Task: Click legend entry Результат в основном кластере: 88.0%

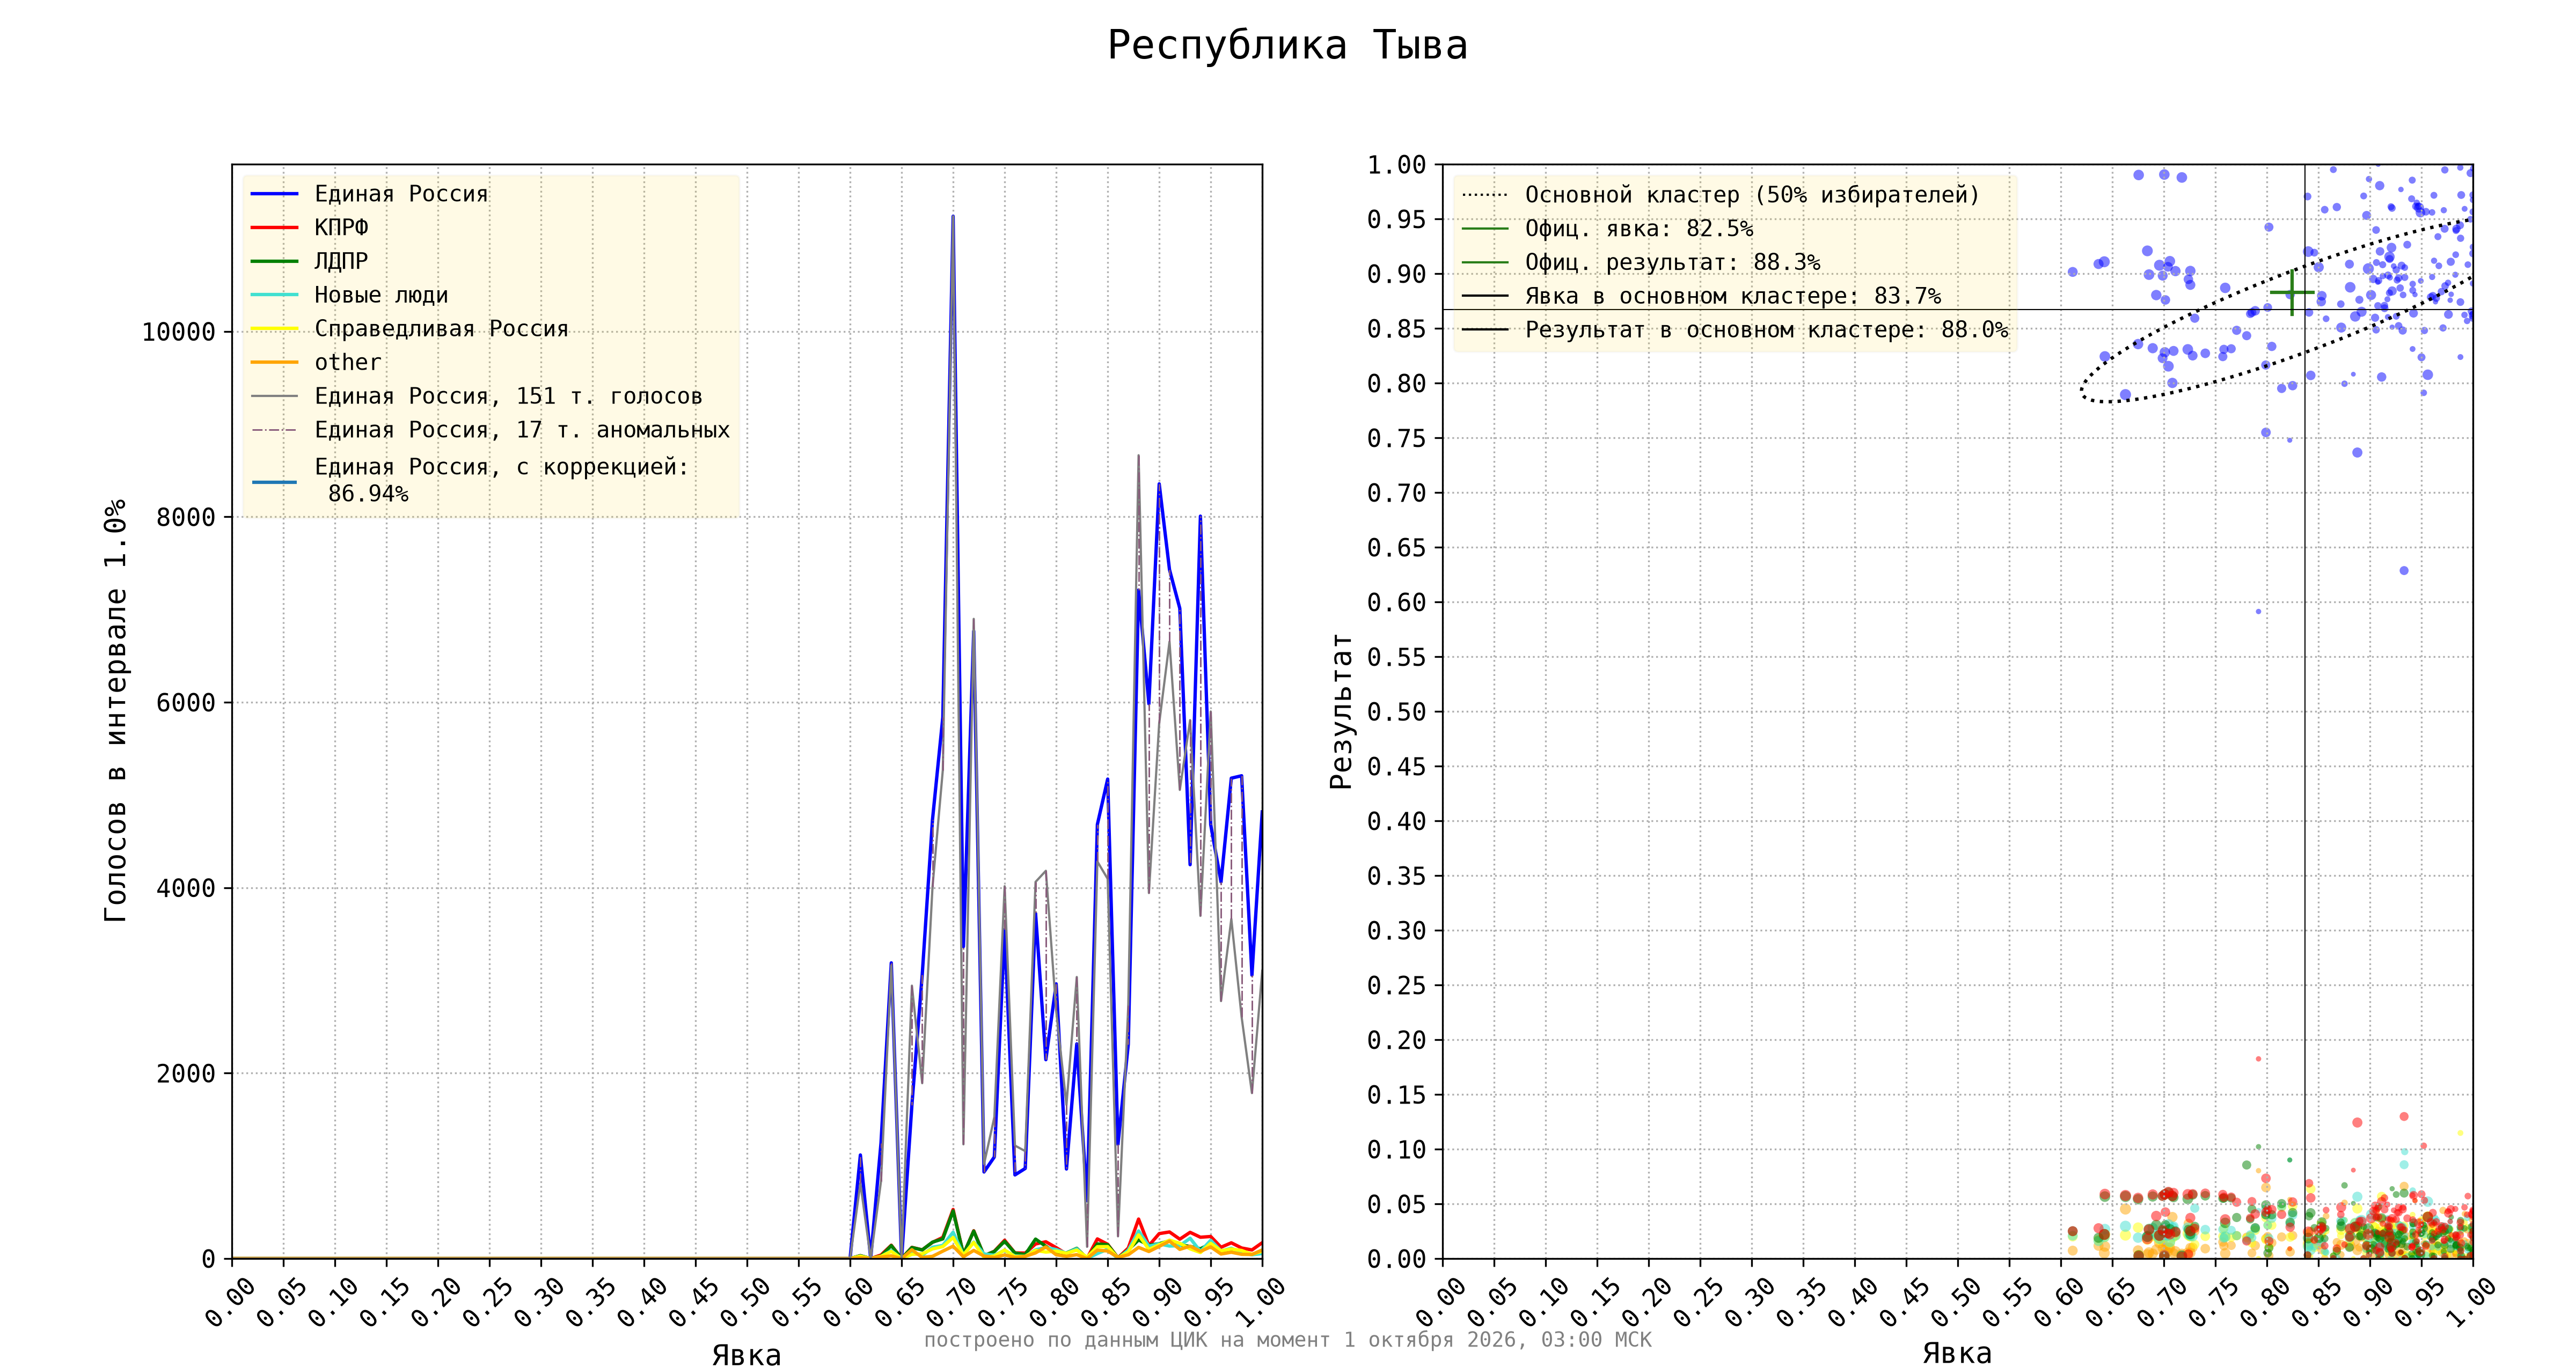Action: tap(1734, 330)
